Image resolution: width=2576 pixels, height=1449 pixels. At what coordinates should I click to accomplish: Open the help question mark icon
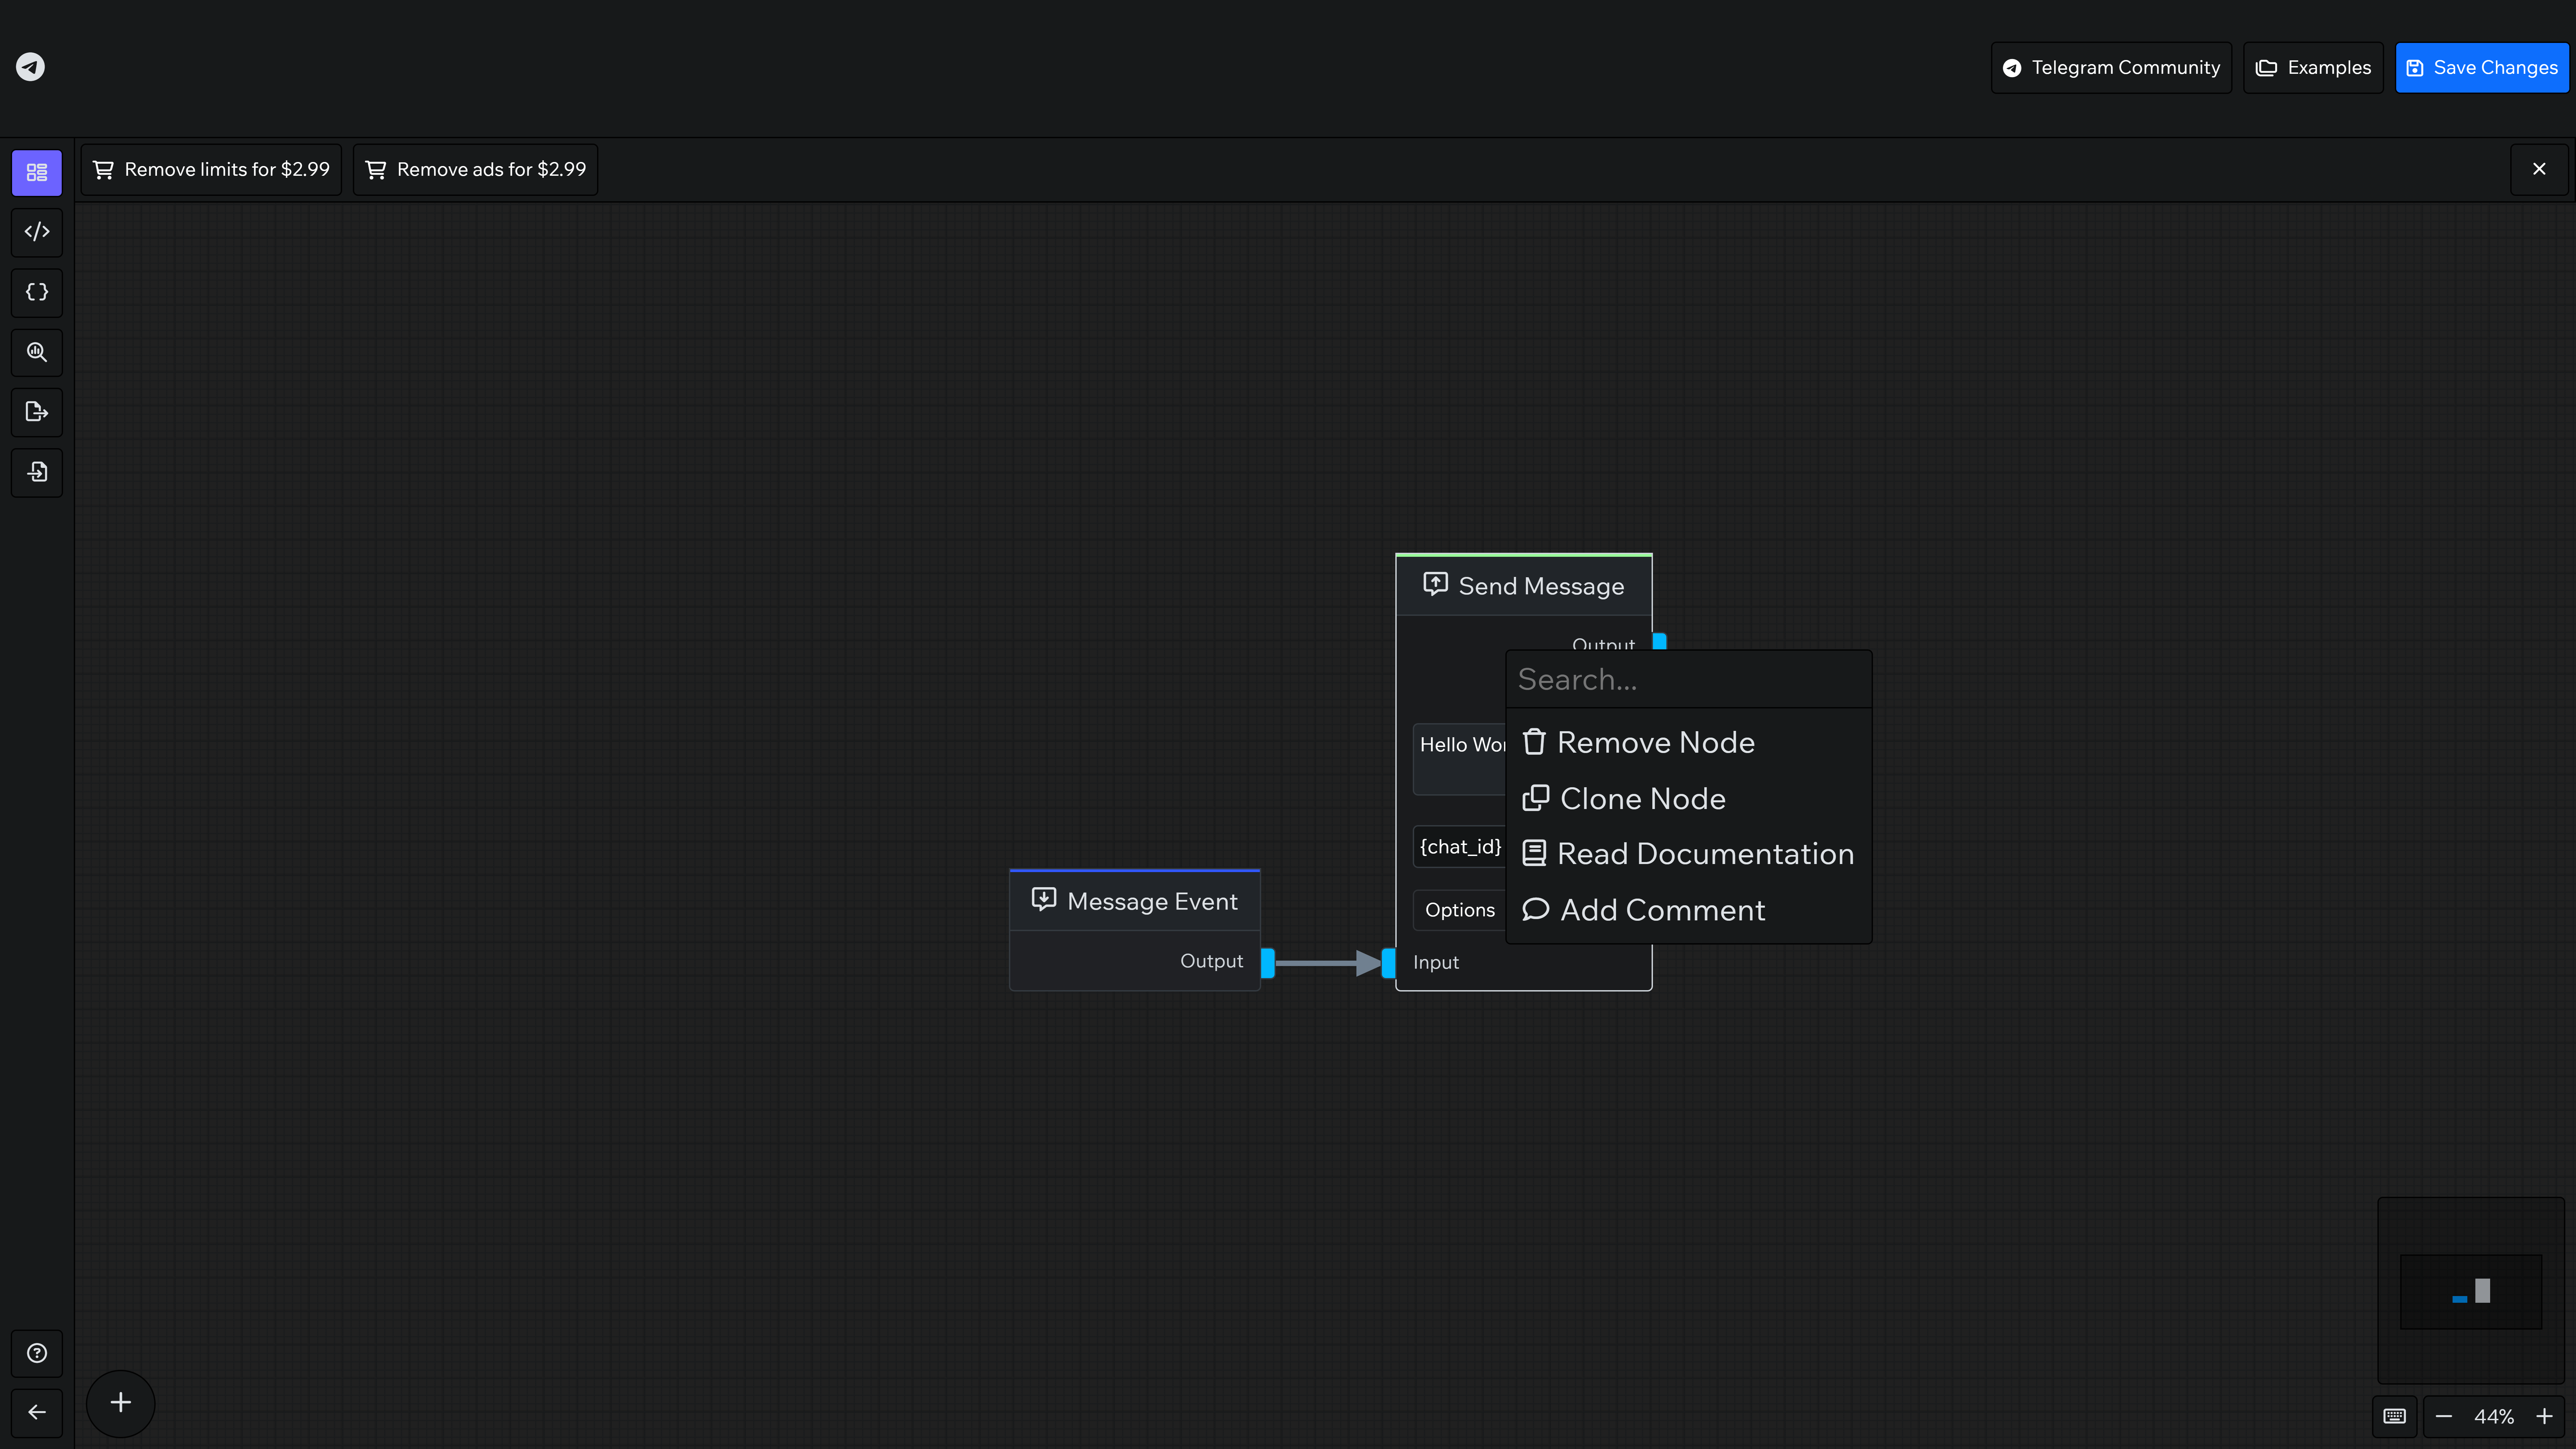point(37,1353)
